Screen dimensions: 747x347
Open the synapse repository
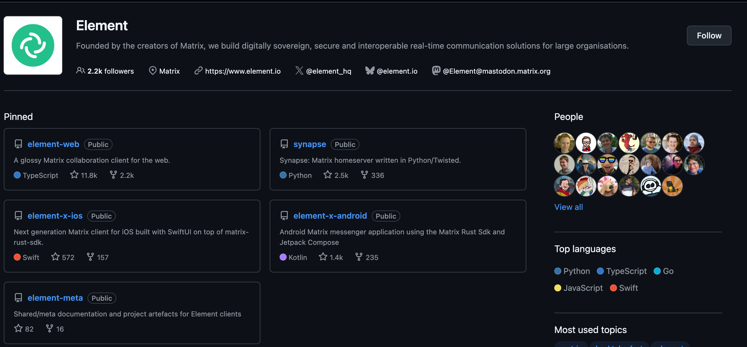click(310, 144)
